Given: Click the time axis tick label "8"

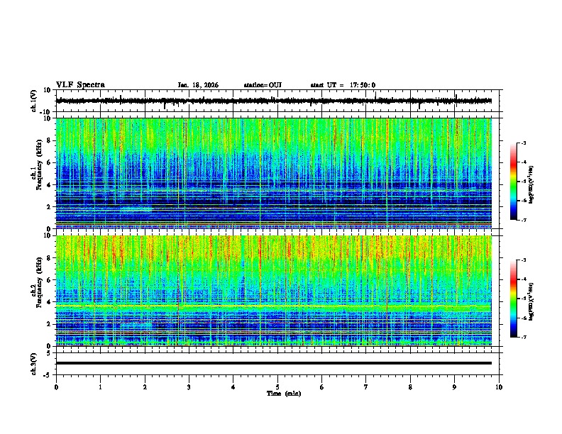Looking at the screenshot, I should tap(410, 387).
